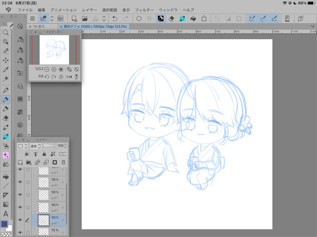The height and width of the screenshot is (237, 317).
Task: Zoom in in the Navigator
Action: (54, 70)
